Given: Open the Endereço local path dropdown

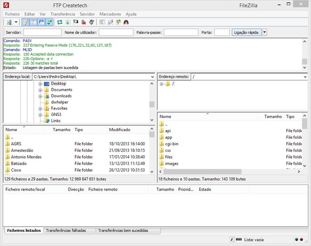Looking at the screenshot, I should 152,77.
